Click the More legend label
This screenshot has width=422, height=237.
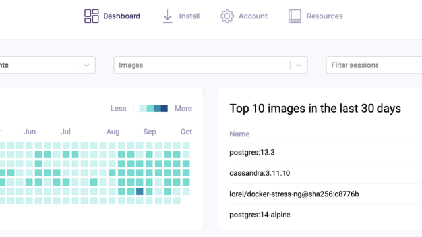(183, 108)
